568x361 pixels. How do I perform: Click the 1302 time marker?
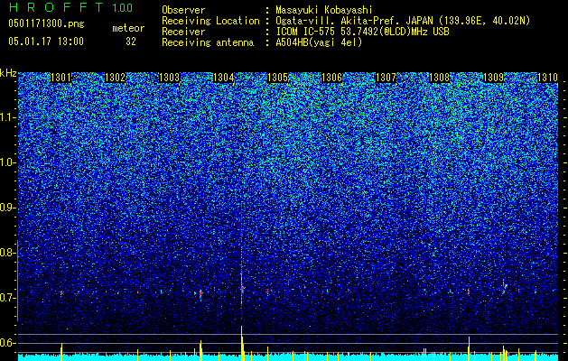pyautogui.click(x=115, y=78)
